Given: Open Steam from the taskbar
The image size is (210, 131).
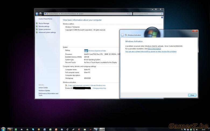Looking at the screenshot, I should (73, 130).
